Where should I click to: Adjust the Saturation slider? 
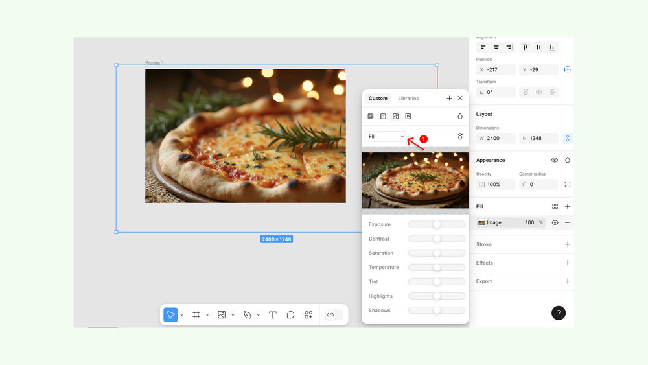pyautogui.click(x=436, y=253)
